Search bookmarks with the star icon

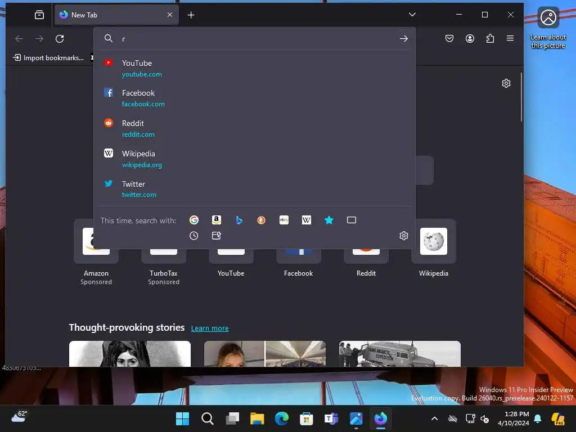click(329, 220)
